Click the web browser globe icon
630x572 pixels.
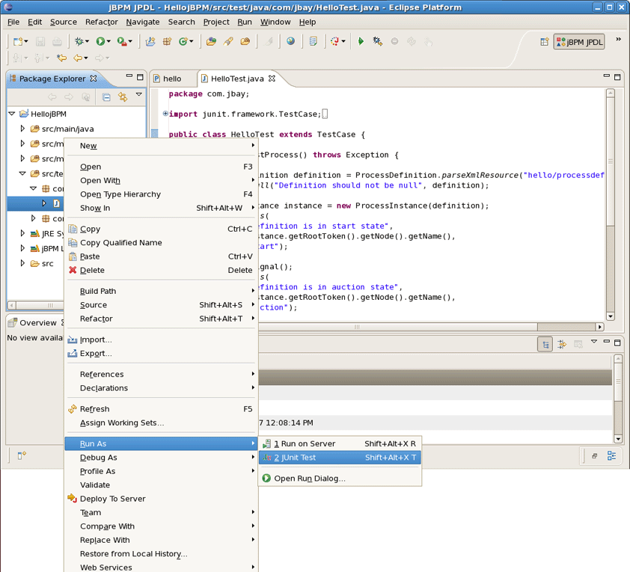pyautogui.click(x=290, y=42)
